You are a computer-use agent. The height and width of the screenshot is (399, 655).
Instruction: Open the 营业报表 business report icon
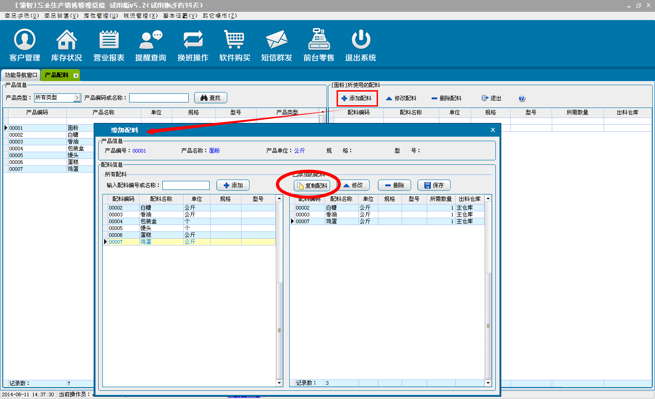[109, 40]
